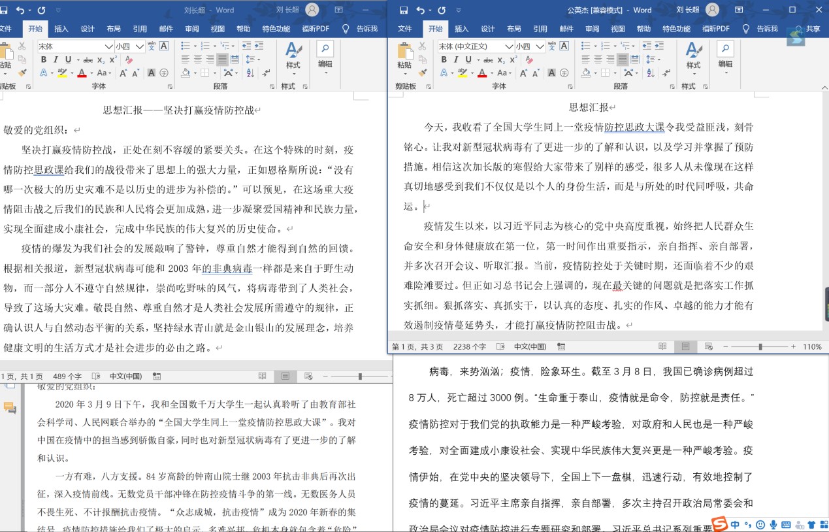Viewport: 829px width, 532px height.
Task: Click Sogou input method icon in system tray
Action: [719, 524]
